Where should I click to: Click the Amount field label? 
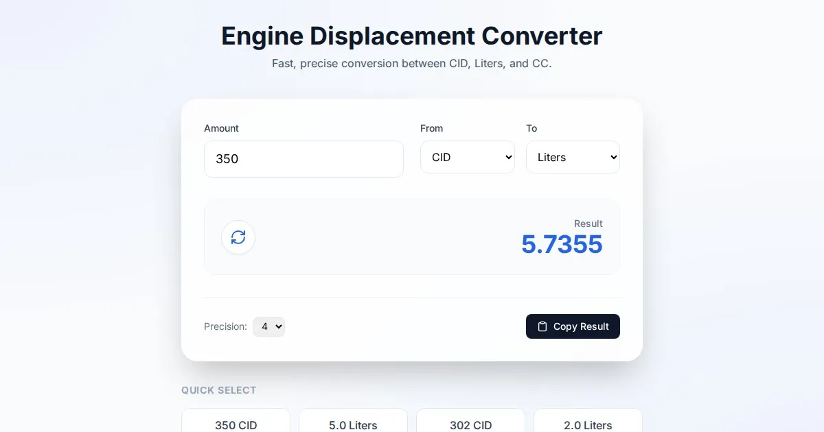[x=221, y=128]
